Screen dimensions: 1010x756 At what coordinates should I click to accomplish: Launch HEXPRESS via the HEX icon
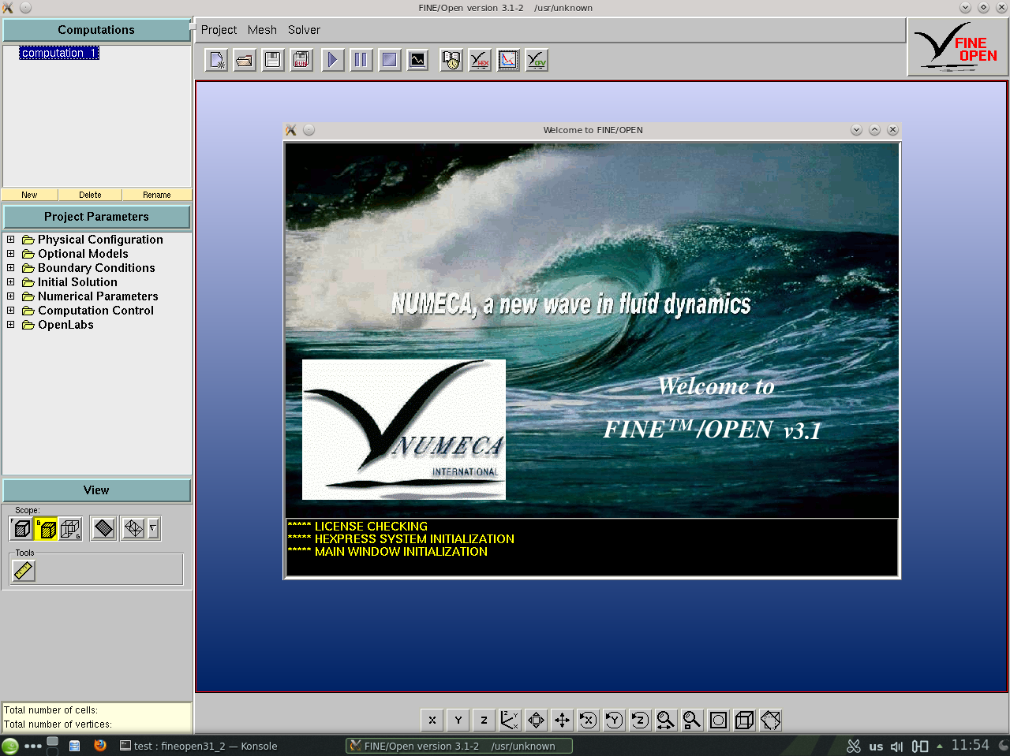pyautogui.click(x=480, y=60)
